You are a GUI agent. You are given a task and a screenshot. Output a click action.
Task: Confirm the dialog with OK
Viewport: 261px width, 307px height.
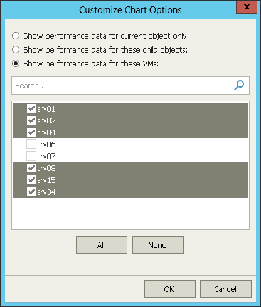tap(170, 289)
